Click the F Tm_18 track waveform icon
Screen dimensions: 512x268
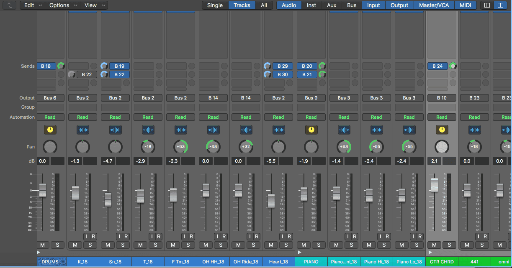coord(181,130)
